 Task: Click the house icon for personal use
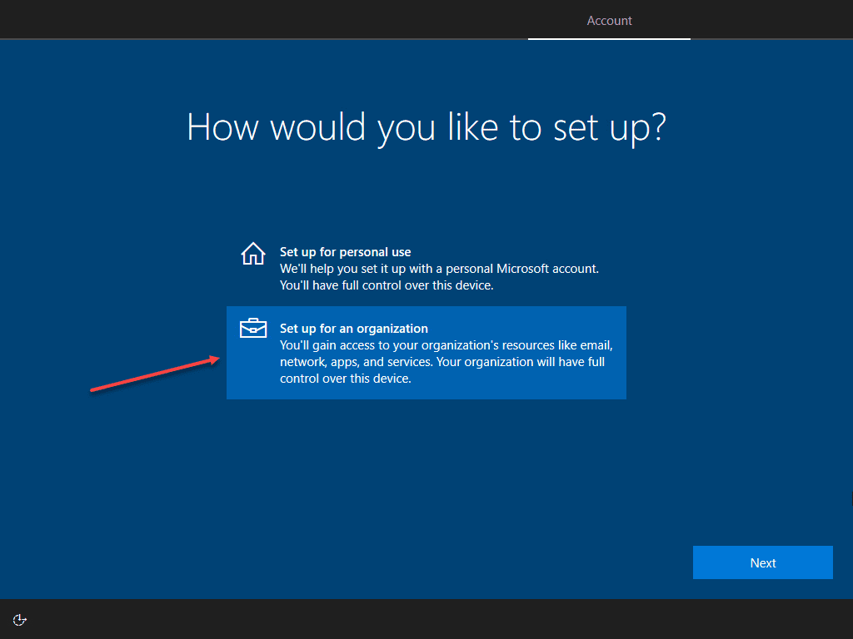[x=253, y=254]
